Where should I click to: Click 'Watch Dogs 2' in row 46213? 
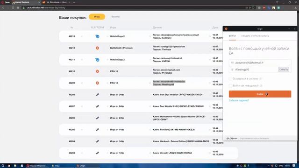click(x=117, y=36)
